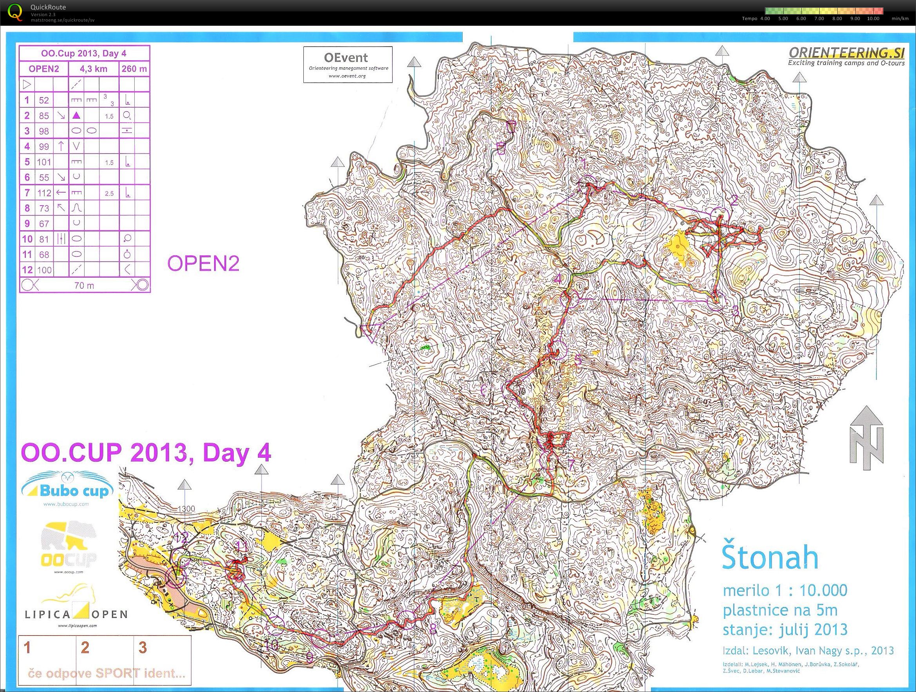Click the OEvent software logo box
The height and width of the screenshot is (692, 916).
(x=348, y=64)
